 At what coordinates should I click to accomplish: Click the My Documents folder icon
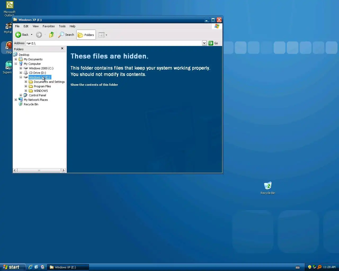[21, 59]
